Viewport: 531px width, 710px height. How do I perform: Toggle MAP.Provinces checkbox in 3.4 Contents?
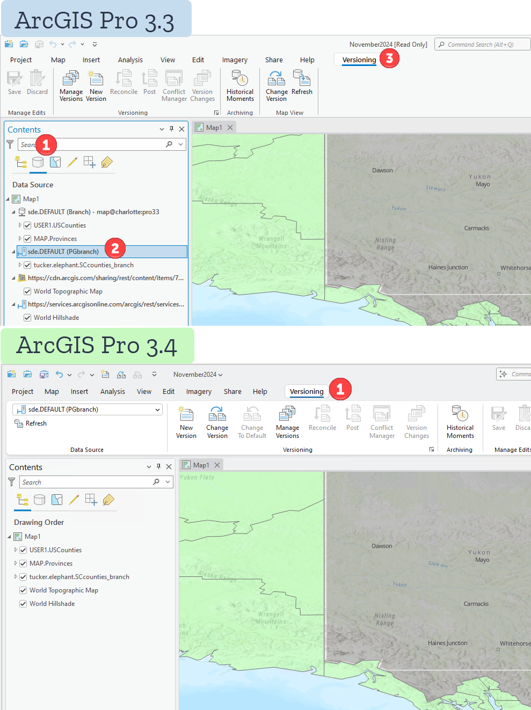pyautogui.click(x=23, y=563)
